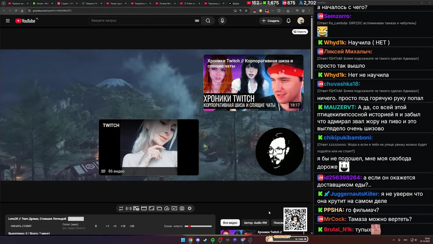The image size is (433, 244).
Task: Select the 'Все видео' filter chip
Action: click(230, 223)
